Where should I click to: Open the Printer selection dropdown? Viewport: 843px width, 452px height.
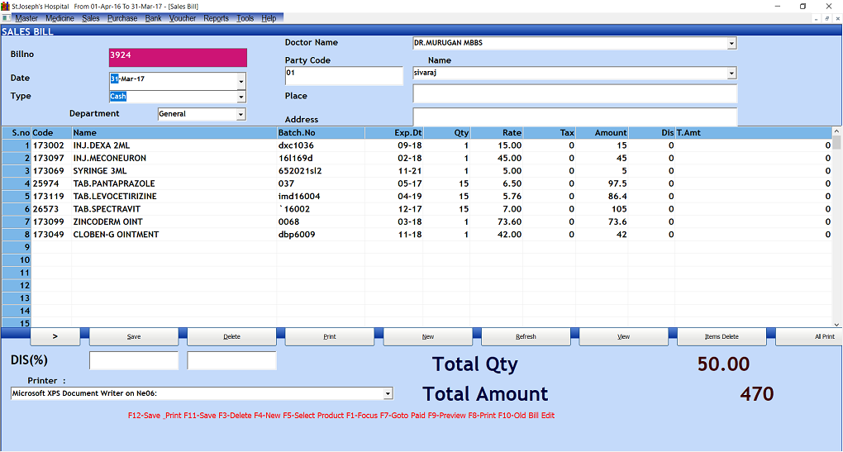tap(388, 394)
